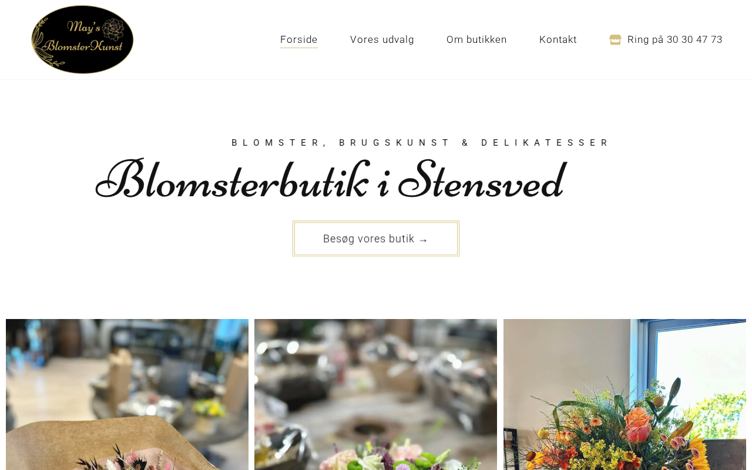Open the middle blurred shop bouquet photo

[375, 394]
